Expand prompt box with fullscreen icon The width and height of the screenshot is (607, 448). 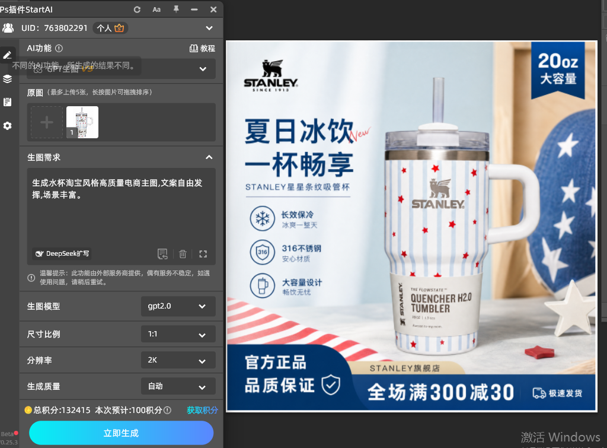[x=203, y=254]
